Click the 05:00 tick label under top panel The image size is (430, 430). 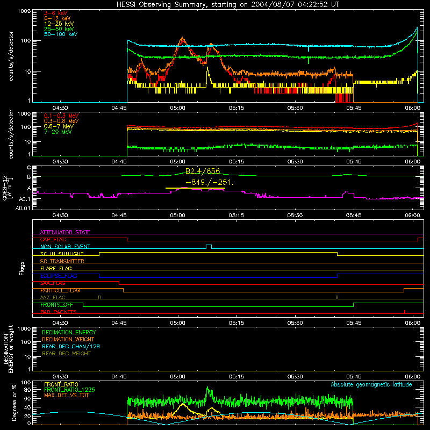177,108
